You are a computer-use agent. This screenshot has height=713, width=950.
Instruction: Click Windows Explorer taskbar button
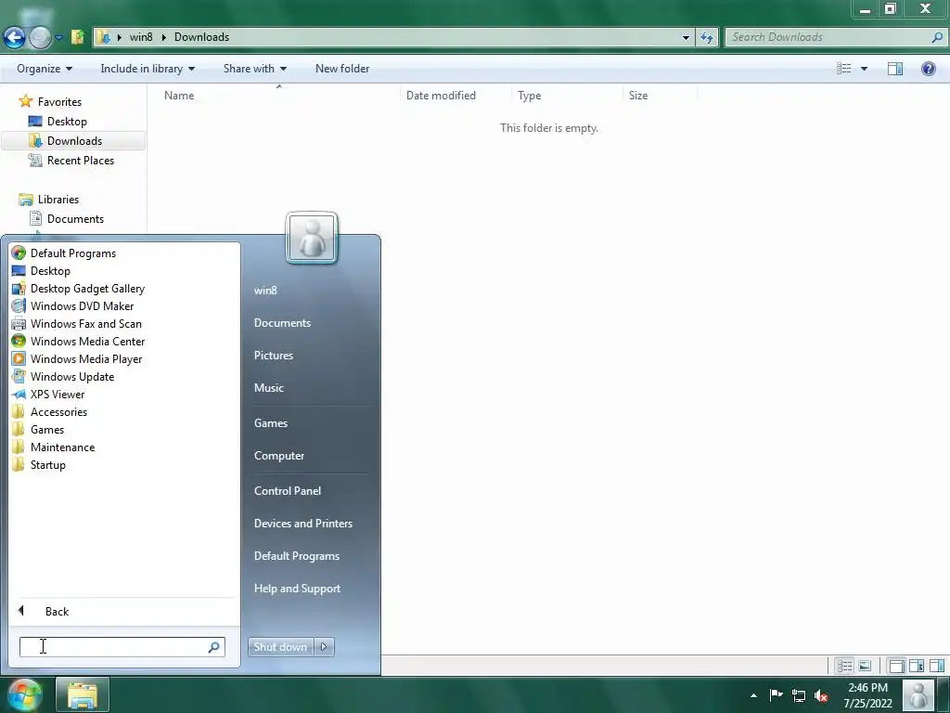pos(83,694)
